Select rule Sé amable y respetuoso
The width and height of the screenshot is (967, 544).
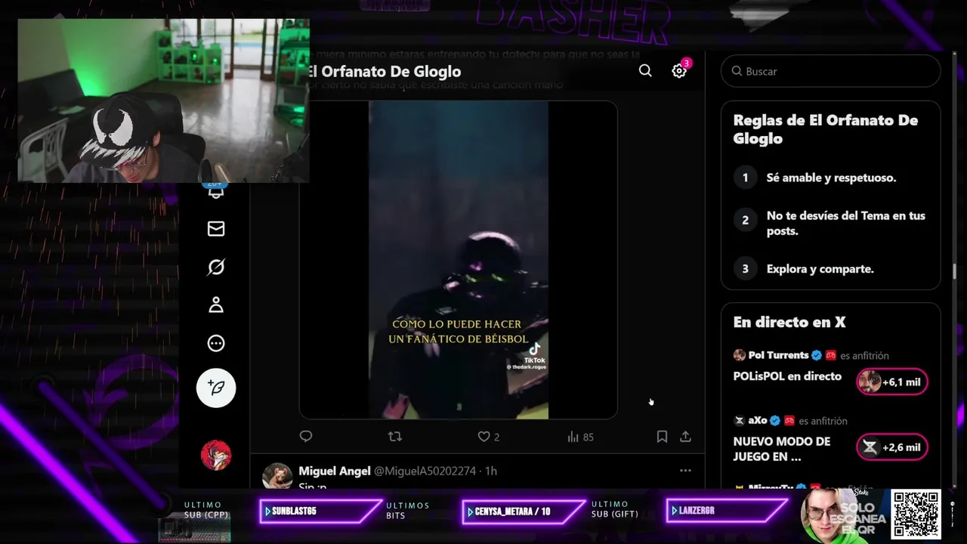[831, 178]
